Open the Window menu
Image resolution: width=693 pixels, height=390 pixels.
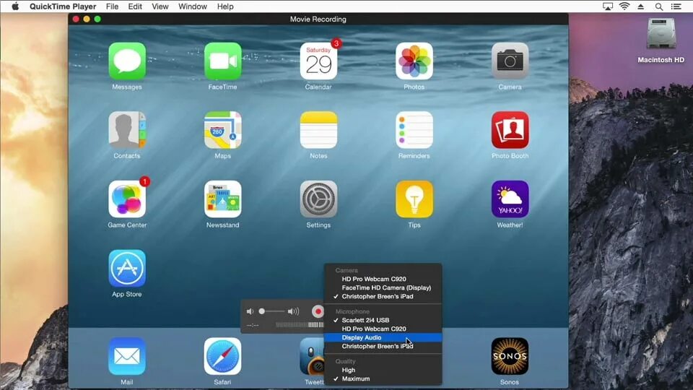pyautogui.click(x=193, y=6)
